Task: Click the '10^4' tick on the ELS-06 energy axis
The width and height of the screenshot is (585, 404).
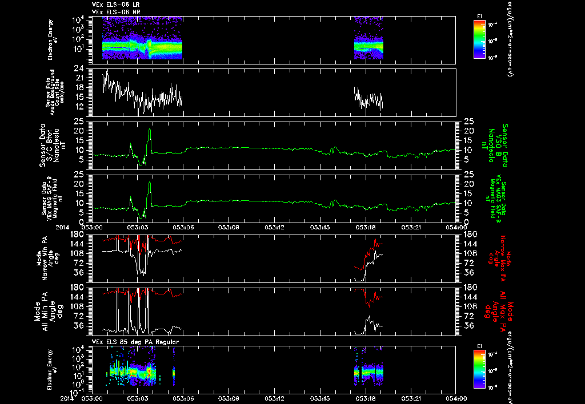Action: click(x=78, y=19)
